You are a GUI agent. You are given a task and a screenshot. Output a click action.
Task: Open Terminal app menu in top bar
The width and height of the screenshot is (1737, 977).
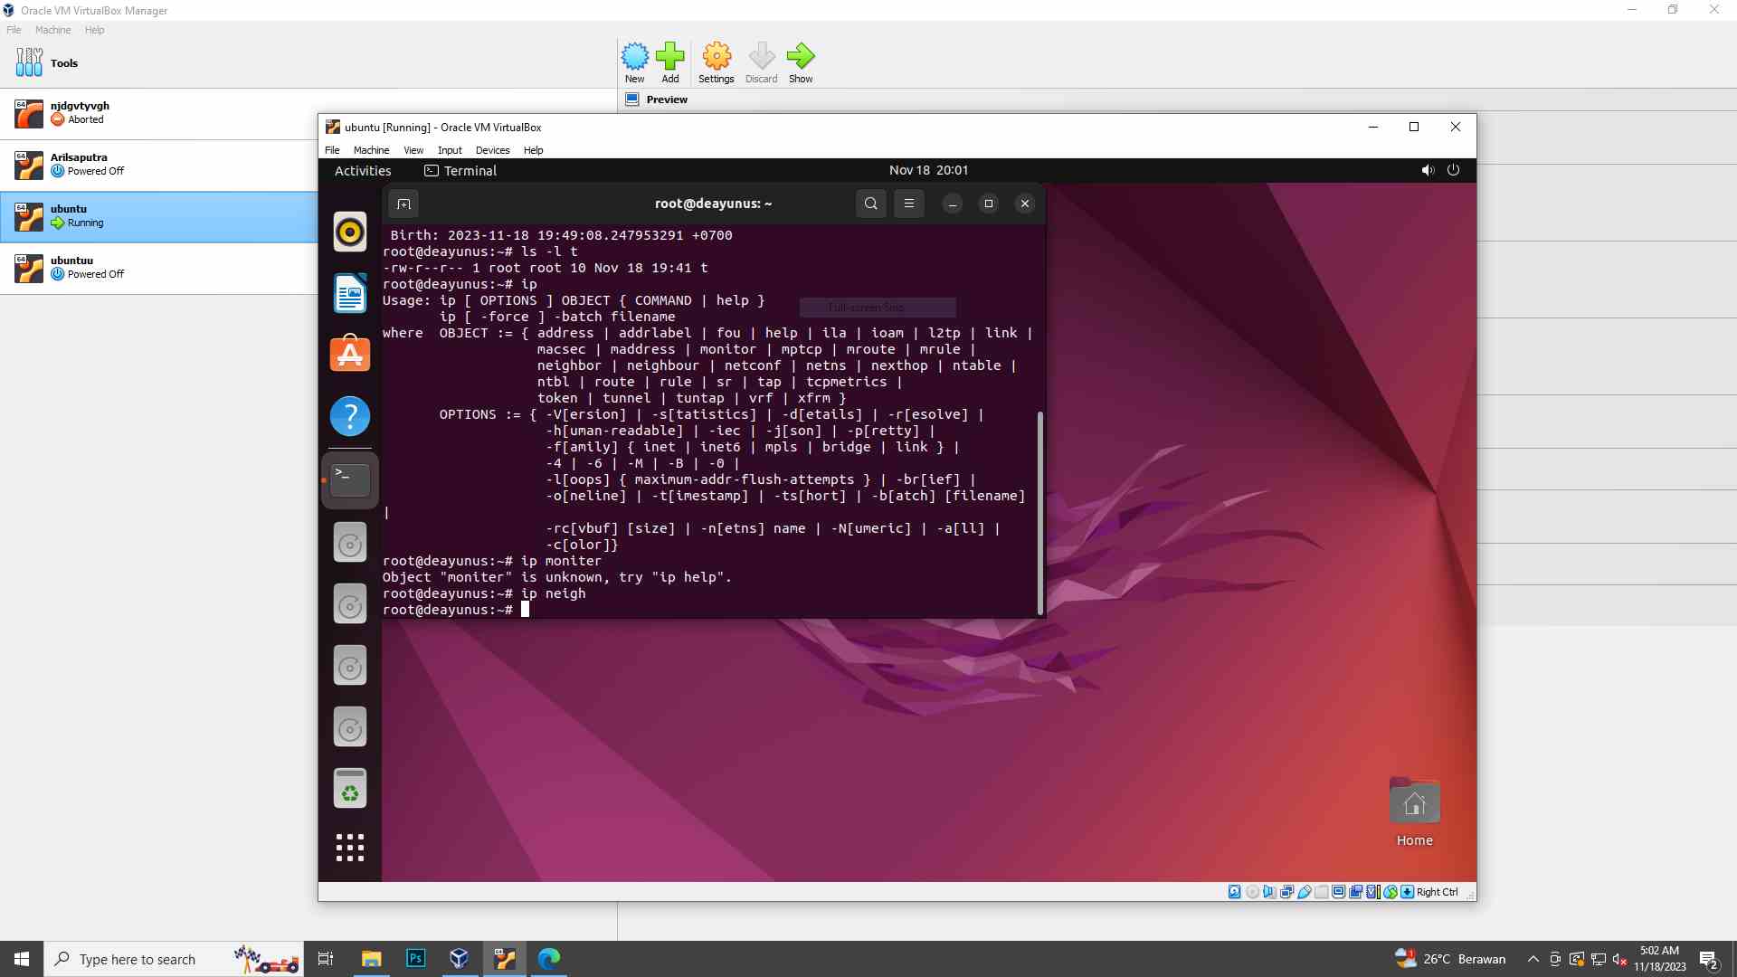(460, 171)
